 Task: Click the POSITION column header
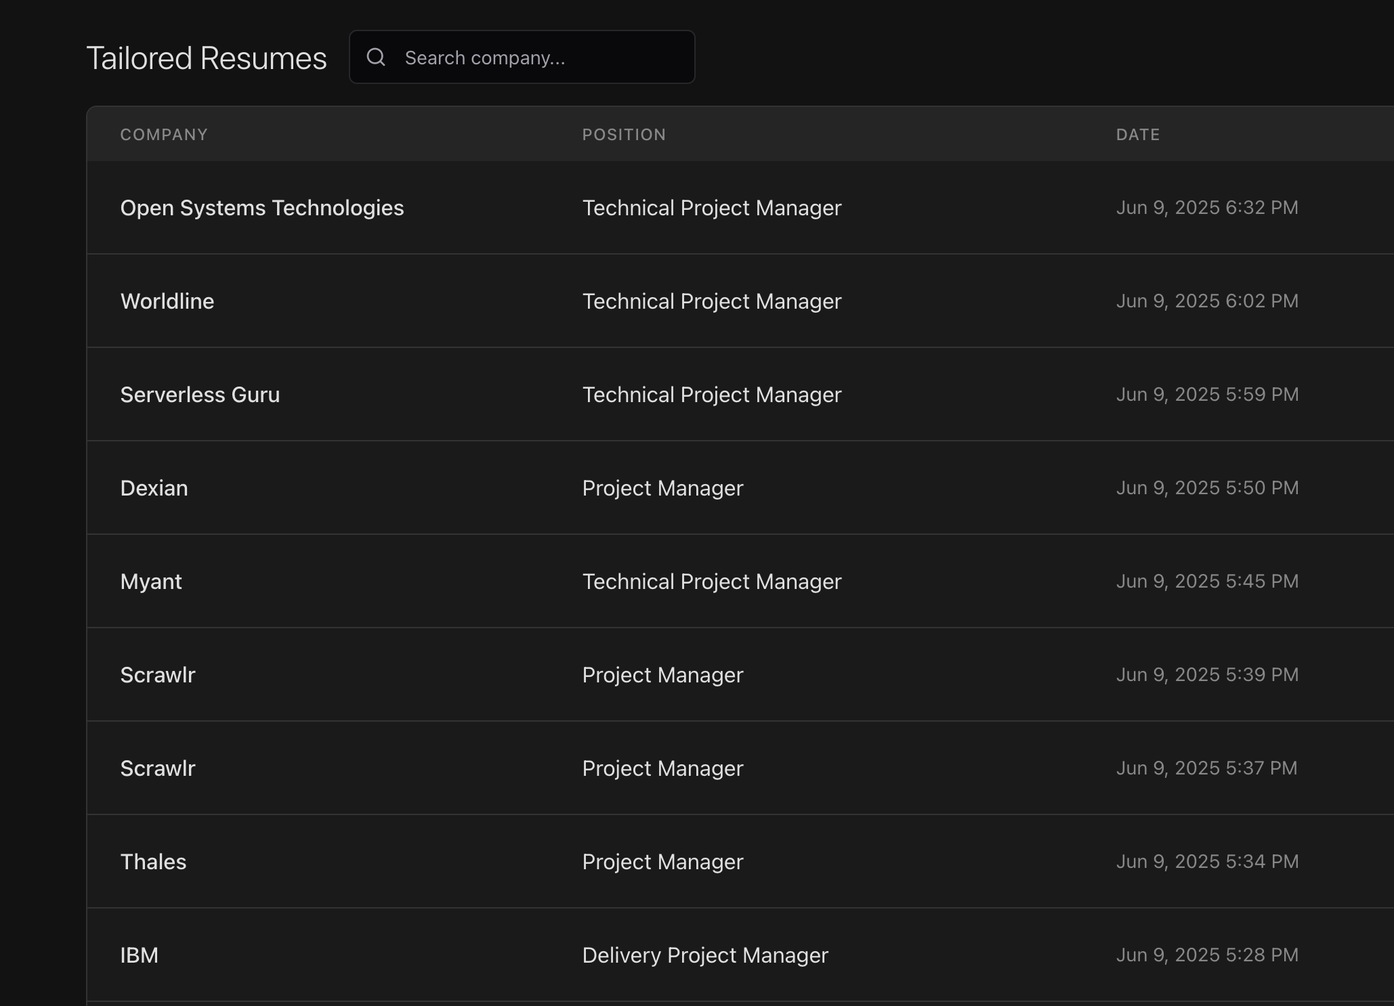tap(624, 135)
